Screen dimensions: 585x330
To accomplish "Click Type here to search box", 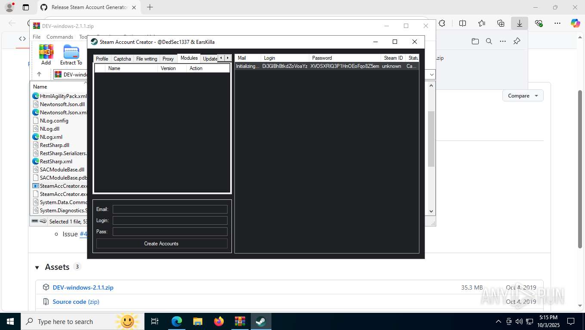I will [82, 321].
